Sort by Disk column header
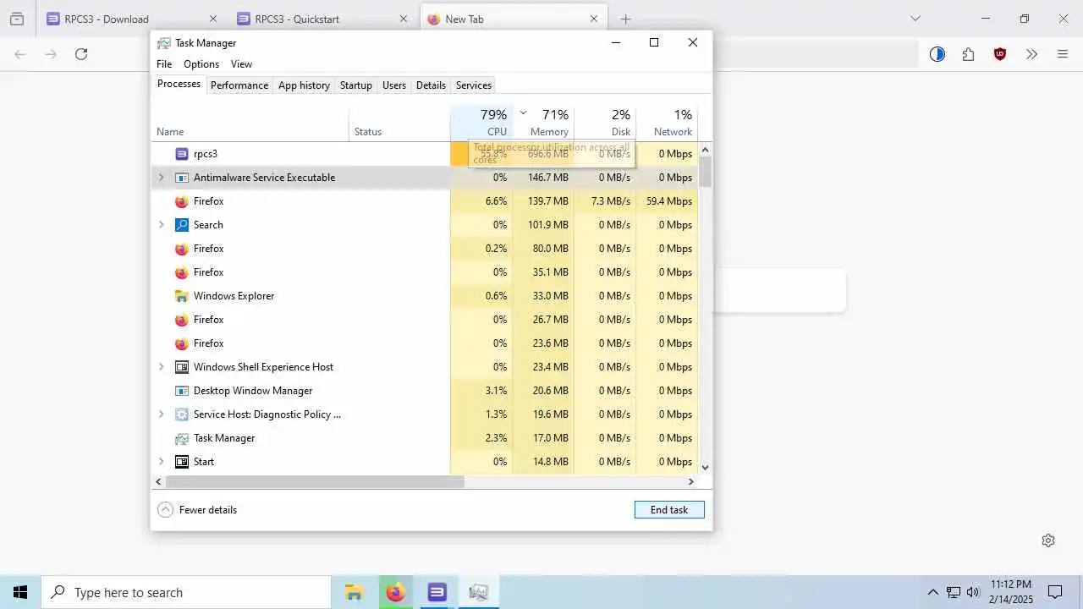 tap(605, 123)
